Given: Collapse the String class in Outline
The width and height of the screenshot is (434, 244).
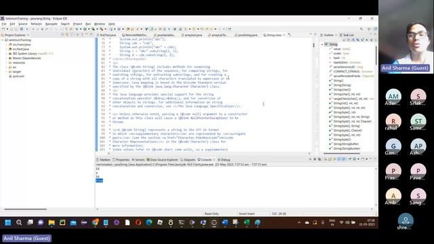Looking at the screenshot, I should click(x=322, y=44).
